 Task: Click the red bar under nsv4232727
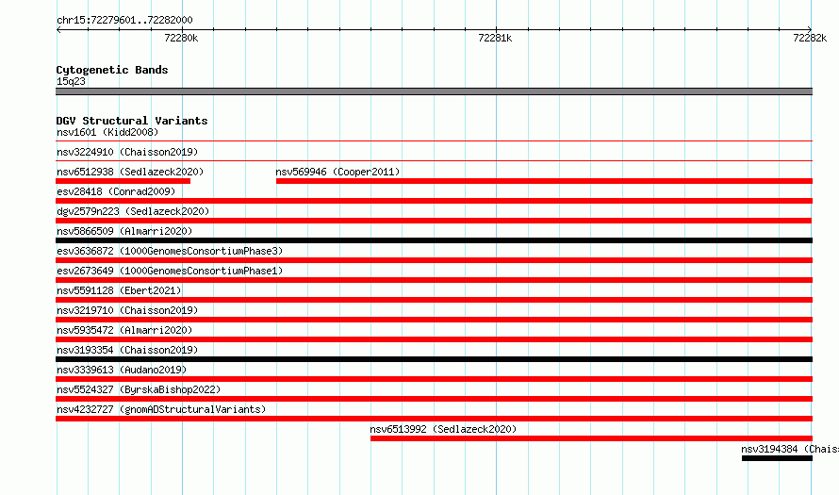pos(434,419)
